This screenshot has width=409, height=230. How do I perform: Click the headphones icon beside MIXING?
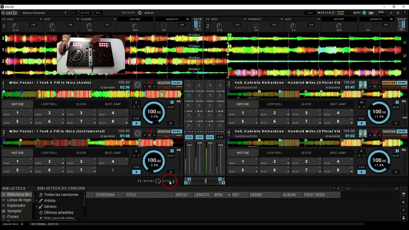[139, 181]
